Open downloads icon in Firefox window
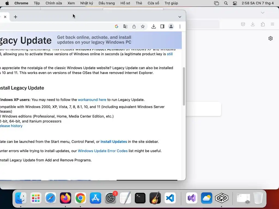Screen dimensions: 279x209 [x=253, y=24]
